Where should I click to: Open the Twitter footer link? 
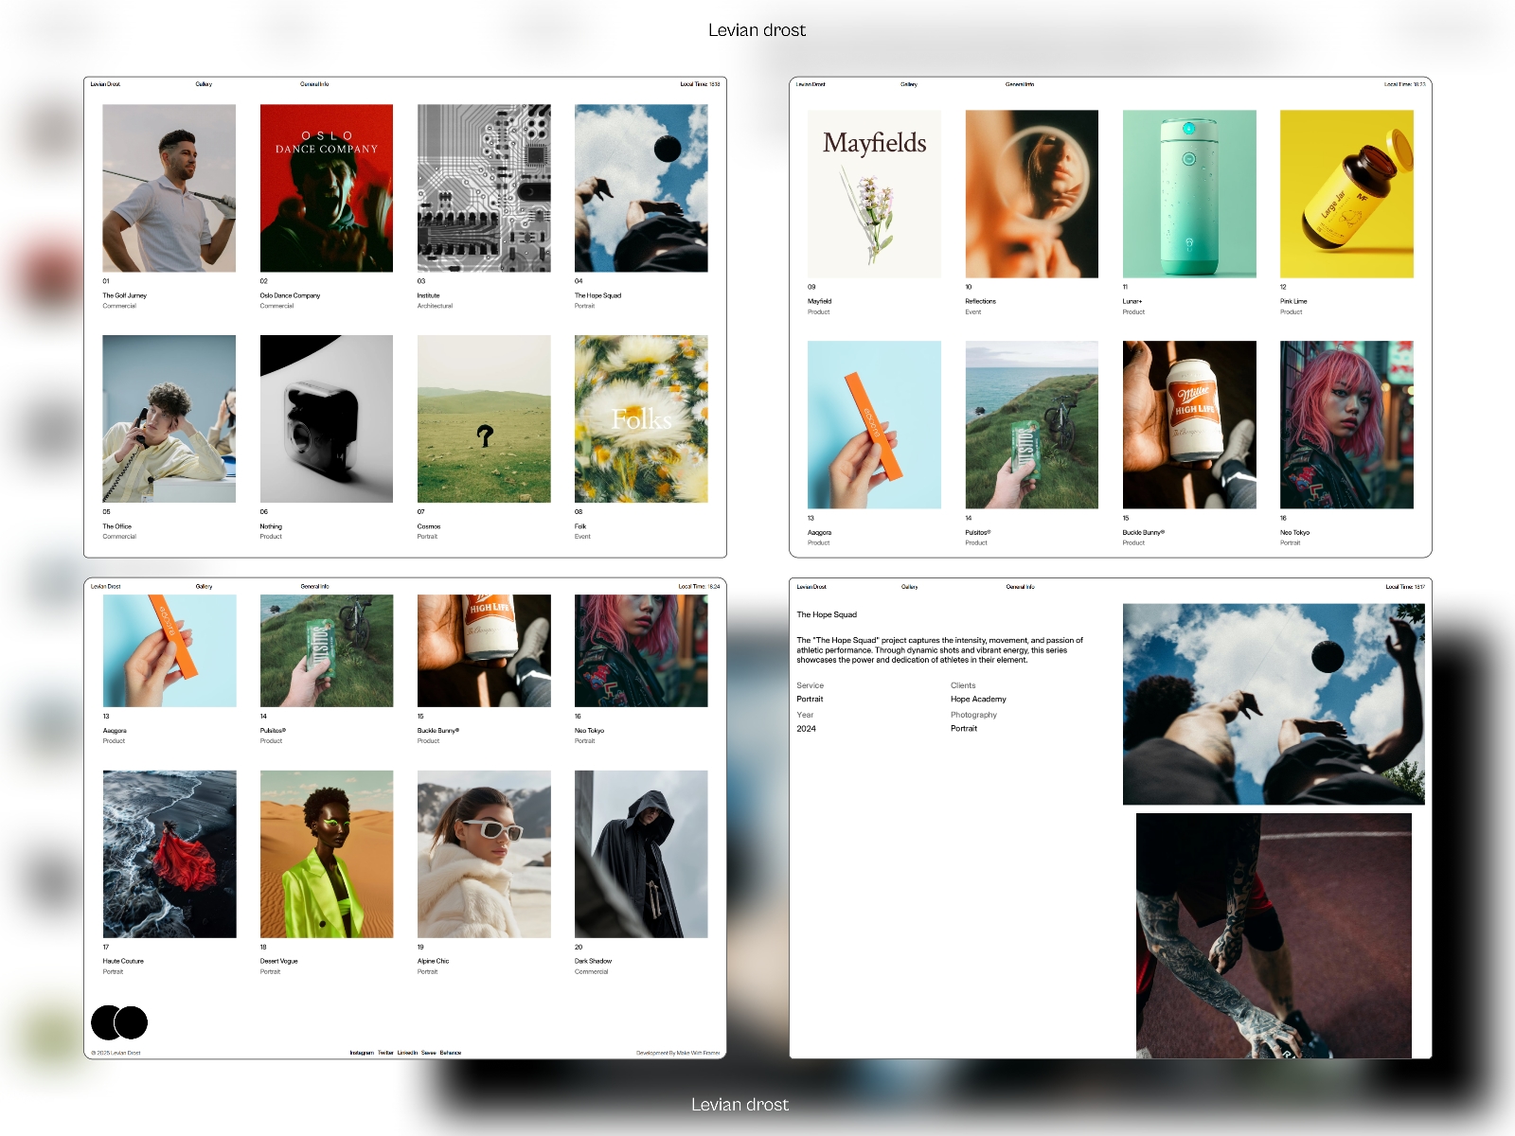tap(385, 1053)
